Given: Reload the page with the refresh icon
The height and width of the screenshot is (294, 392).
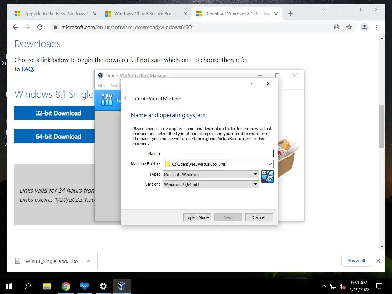Looking at the screenshot, I should (x=40, y=27).
